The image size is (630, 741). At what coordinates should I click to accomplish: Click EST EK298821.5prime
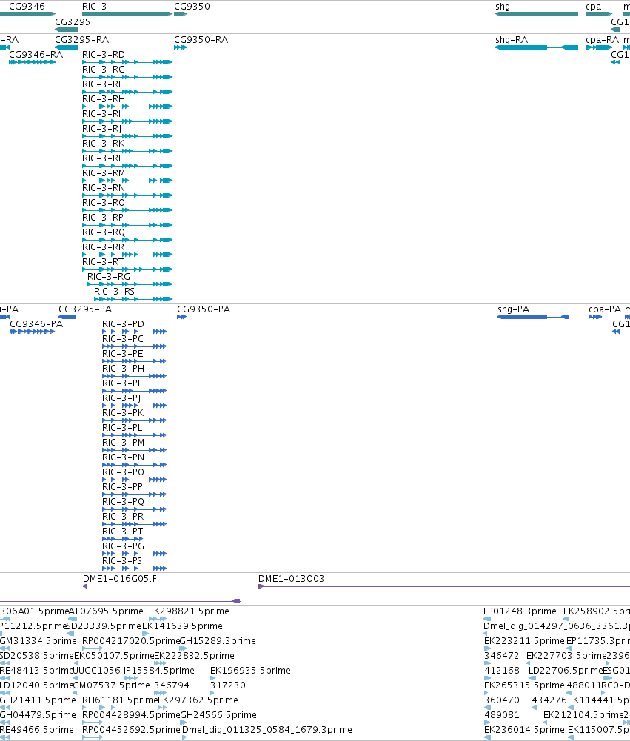(x=158, y=619)
